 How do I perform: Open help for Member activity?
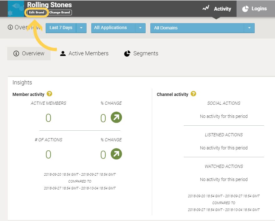pos(49,94)
